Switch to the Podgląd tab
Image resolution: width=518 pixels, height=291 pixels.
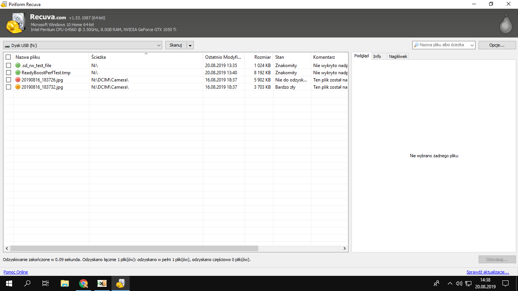point(361,56)
